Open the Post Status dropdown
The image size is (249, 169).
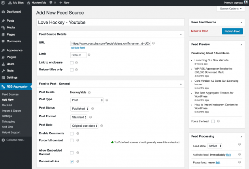click(80, 109)
